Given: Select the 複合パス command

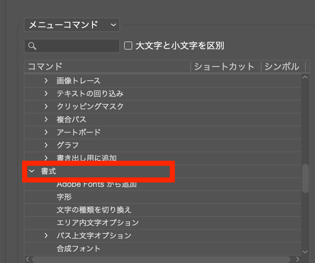Looking at the screenshot, I should [x=71, y=119].
